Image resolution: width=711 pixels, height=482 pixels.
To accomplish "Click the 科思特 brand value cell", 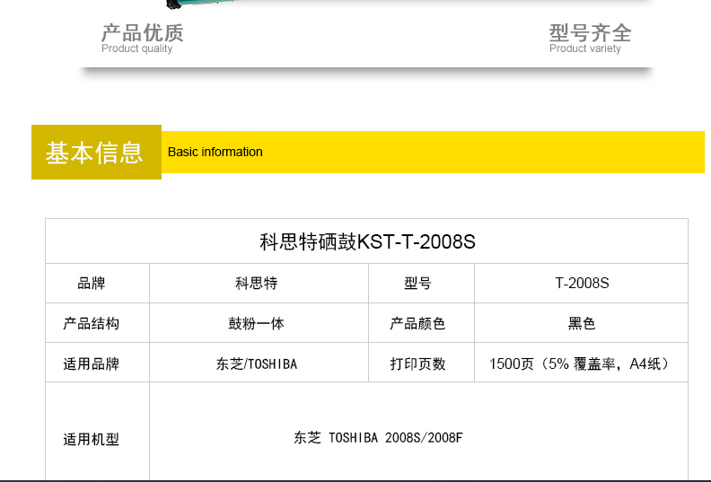I will click(259, 284).
